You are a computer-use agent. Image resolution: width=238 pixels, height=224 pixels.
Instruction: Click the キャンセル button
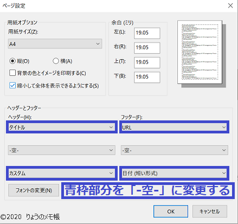210,212
